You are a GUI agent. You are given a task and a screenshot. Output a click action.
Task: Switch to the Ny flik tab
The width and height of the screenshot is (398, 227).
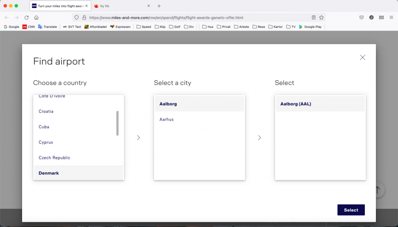tap(119, 6)
